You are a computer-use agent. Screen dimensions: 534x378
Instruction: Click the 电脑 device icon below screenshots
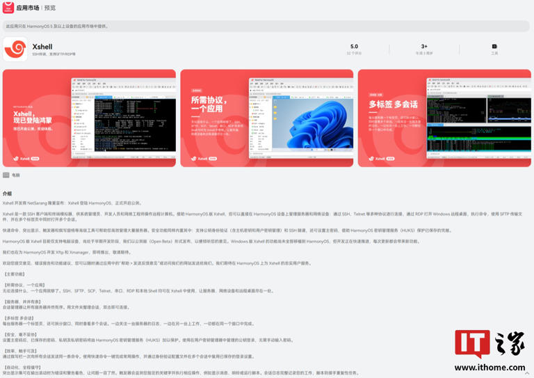tap(6, 175)
